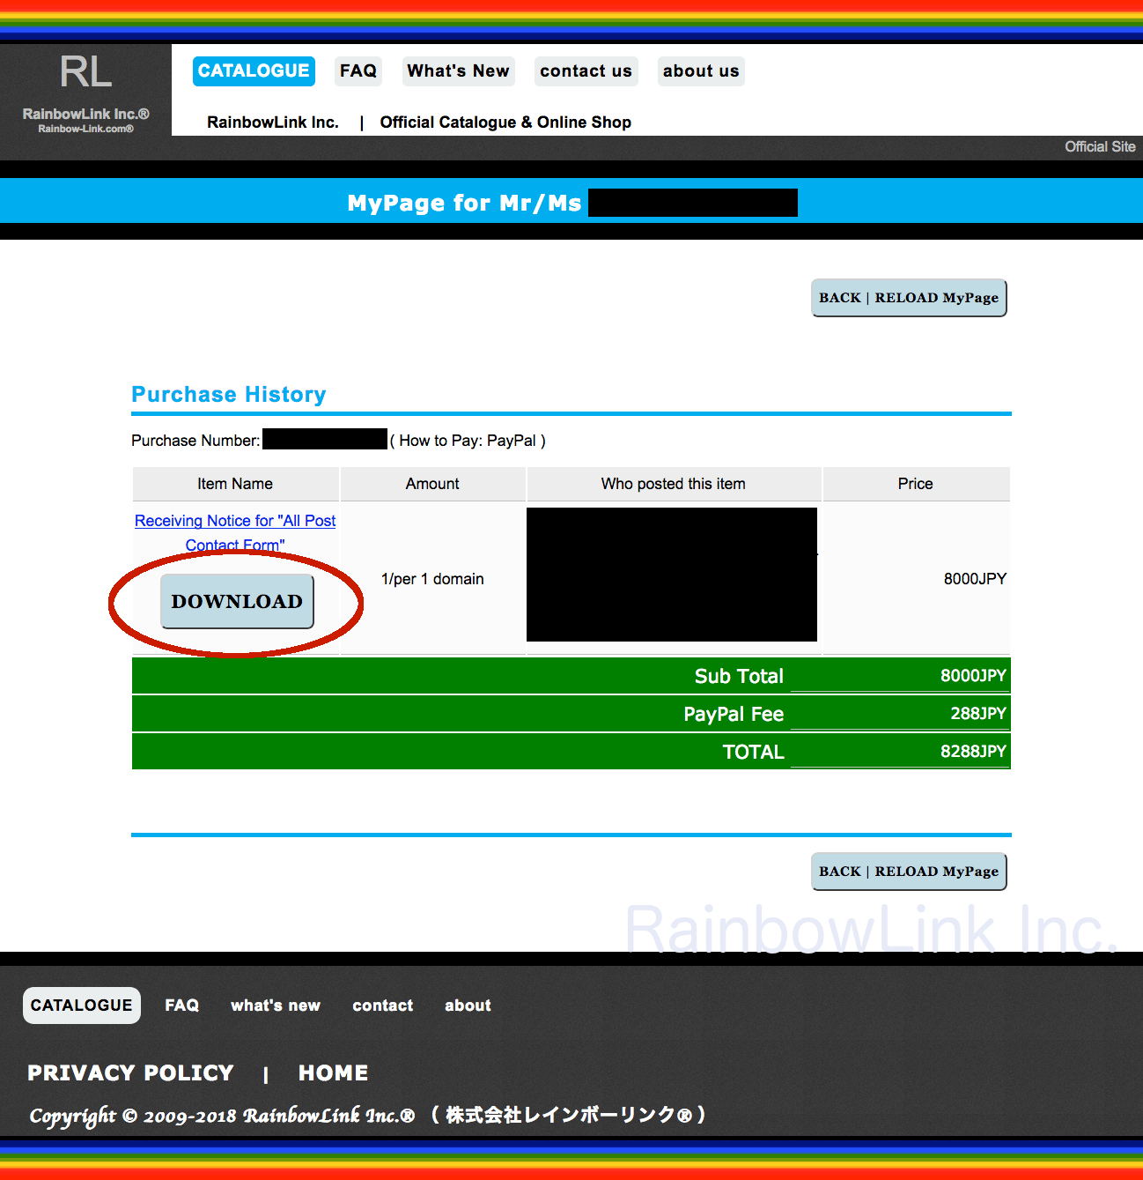Screen dimensions: 1143x1180
Task: Open the footer 'about' link
Action: pos(468,1006)
